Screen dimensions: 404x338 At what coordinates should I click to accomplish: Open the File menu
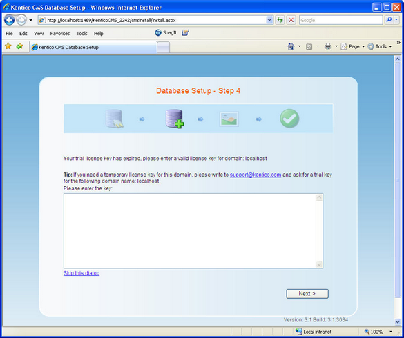click(9, 34)
